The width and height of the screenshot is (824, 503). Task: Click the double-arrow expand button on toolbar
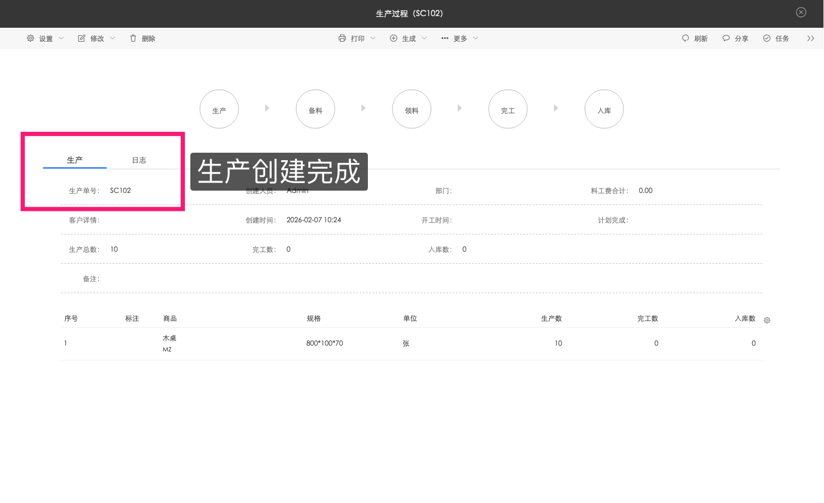click(810, 38)
